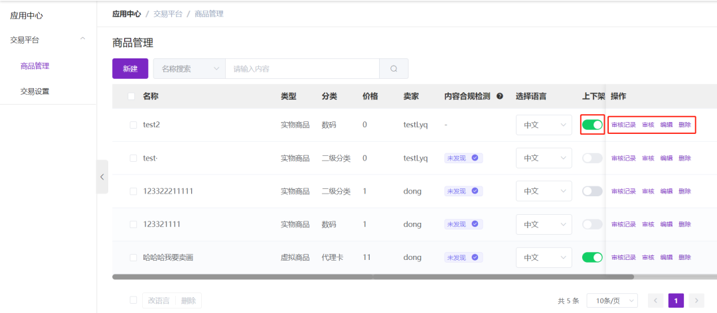Click the 请输入内容 search input field
Image resolution: width=717 pixels, height=313 pixels.
click(x=302, y=69)
